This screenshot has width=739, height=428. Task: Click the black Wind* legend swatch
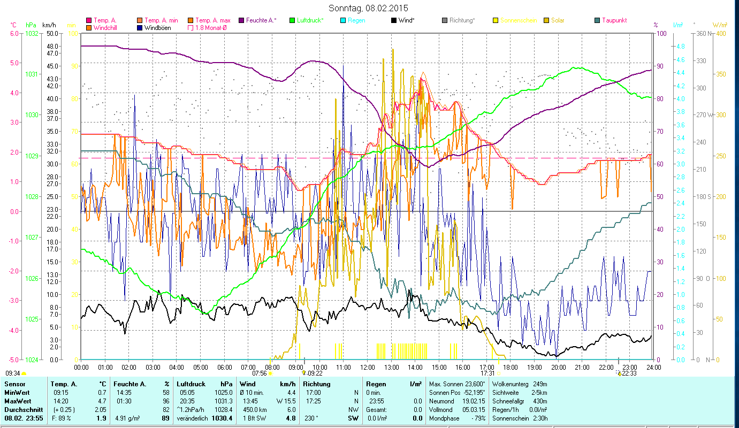point(394,20)
